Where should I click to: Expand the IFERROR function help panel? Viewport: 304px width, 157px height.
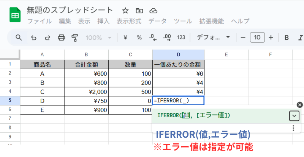click(294, 116)
